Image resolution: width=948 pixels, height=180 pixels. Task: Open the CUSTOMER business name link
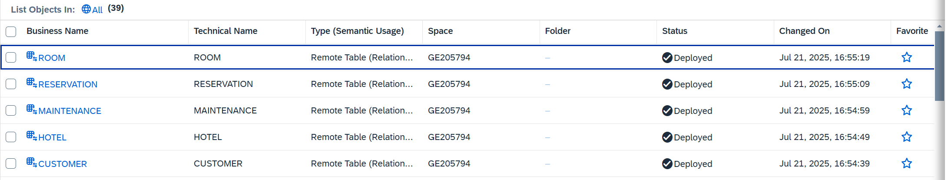coord(63,164)
